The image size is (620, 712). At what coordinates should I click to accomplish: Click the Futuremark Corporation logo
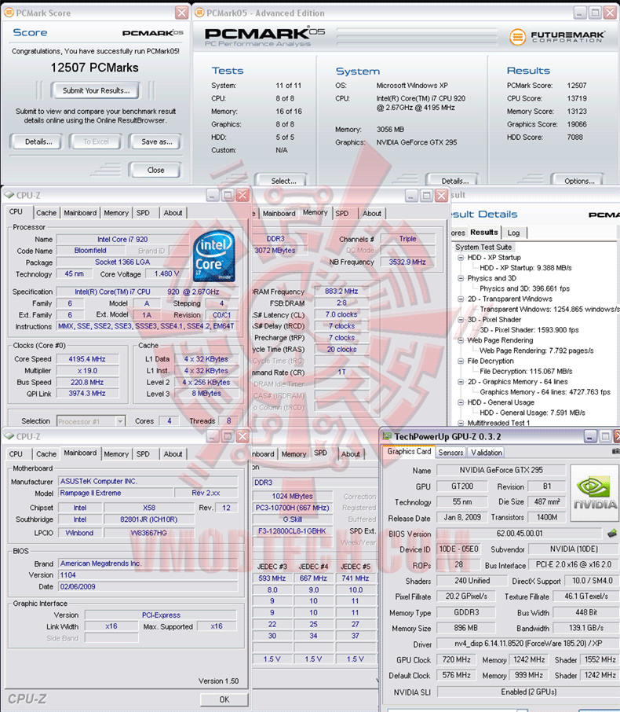pos(556,37)
